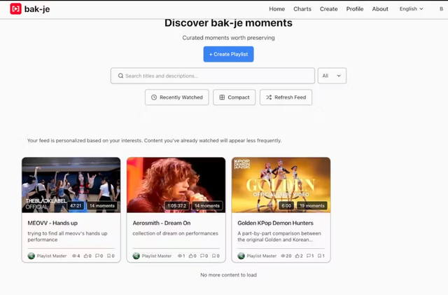Click Golden official lyric video thumbnail

(281, 185)
